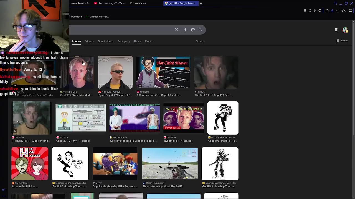Click 'Dylan Guptill | Wikitubia' caption link
The width and height of the screenshot is (355, 199).
[x=115, y=95]
